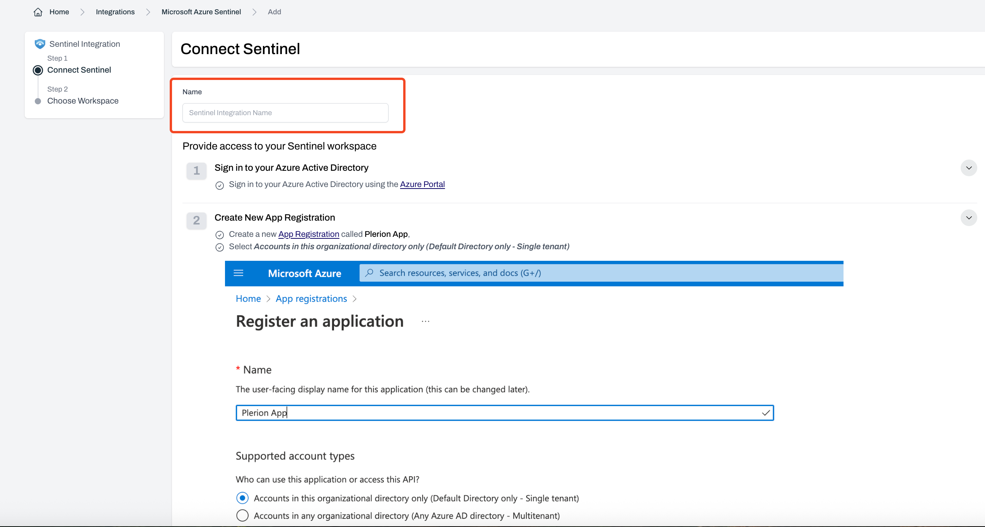Click the chevron after App registrations breadcrumb

click(x=355, y=299)
